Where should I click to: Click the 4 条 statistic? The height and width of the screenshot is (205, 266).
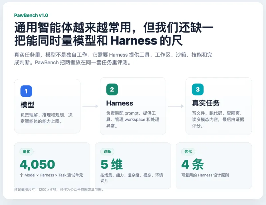(x=193, y=164)
